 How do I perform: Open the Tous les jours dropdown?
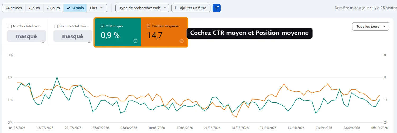371,26
